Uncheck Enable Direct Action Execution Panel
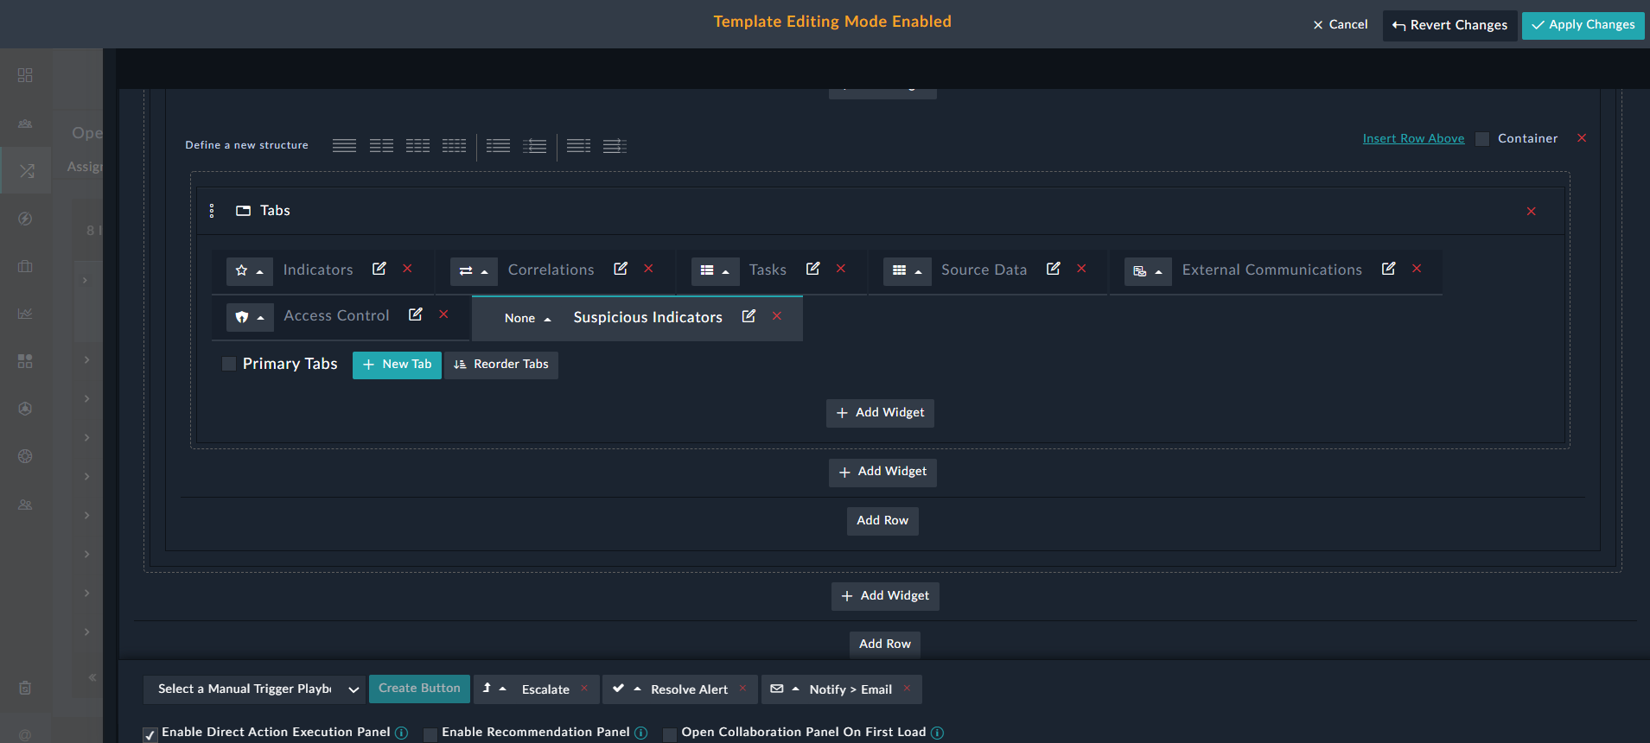1650x743 pixels. (x=150, y=734)
